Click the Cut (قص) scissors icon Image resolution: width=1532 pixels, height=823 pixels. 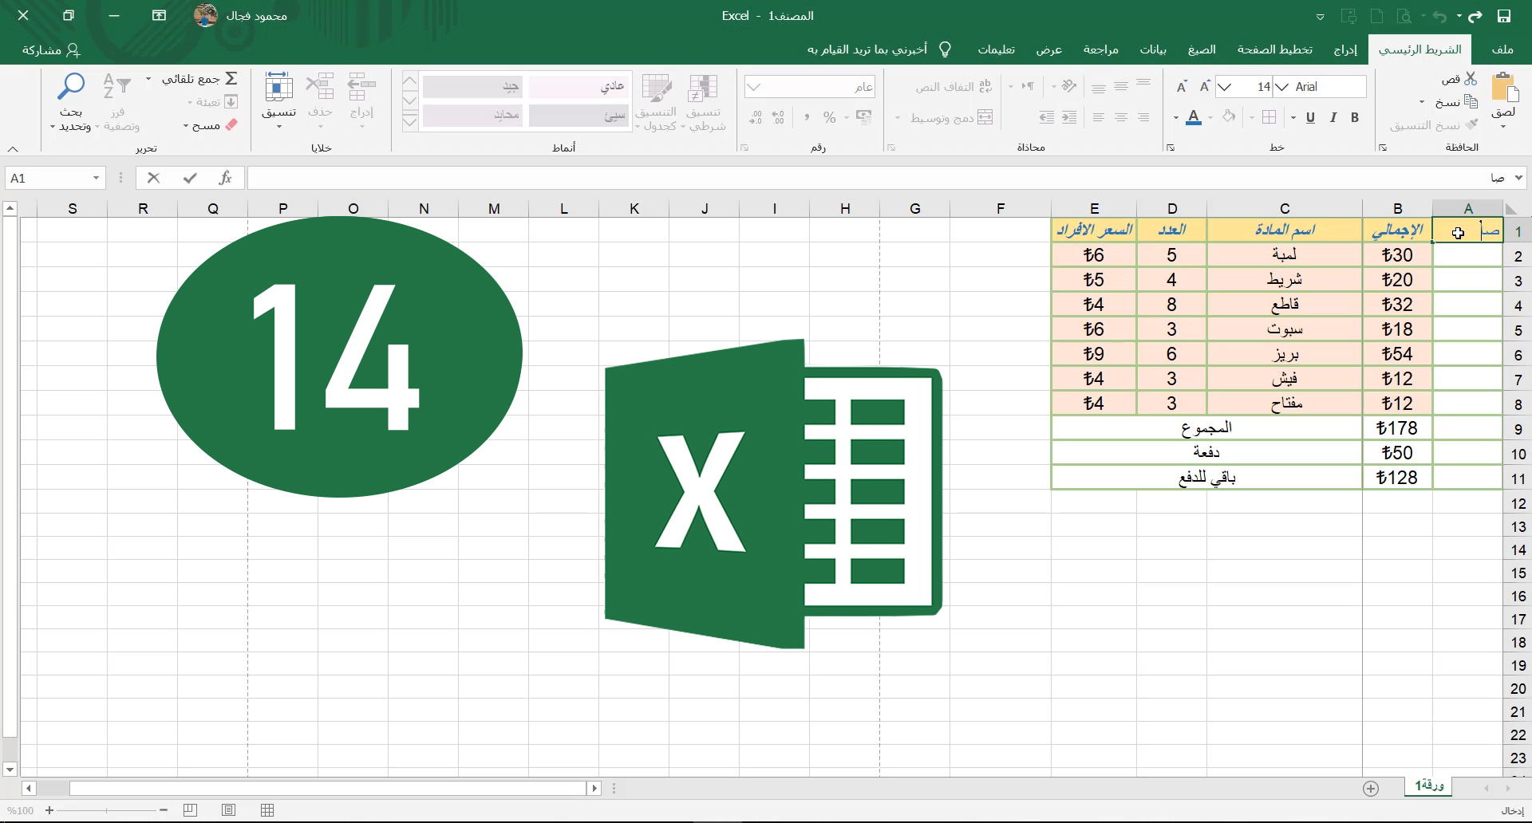pos(1471,79)
